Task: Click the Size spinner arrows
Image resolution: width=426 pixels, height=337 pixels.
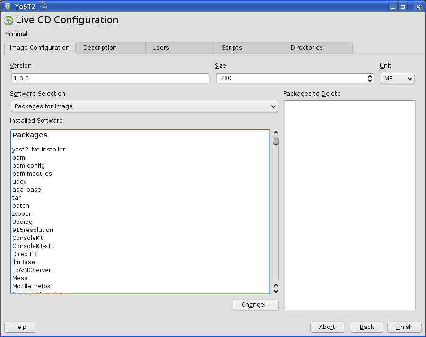Action: [x=370, y=79]
